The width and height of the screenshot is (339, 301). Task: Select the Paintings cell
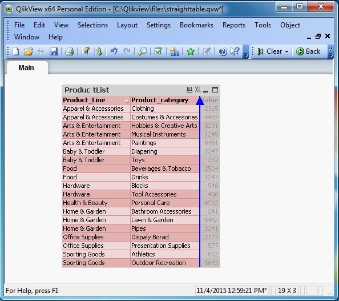(x=165, y=143)
